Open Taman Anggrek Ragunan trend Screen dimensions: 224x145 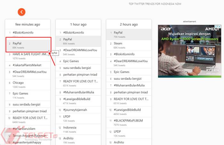pos(28,136)
